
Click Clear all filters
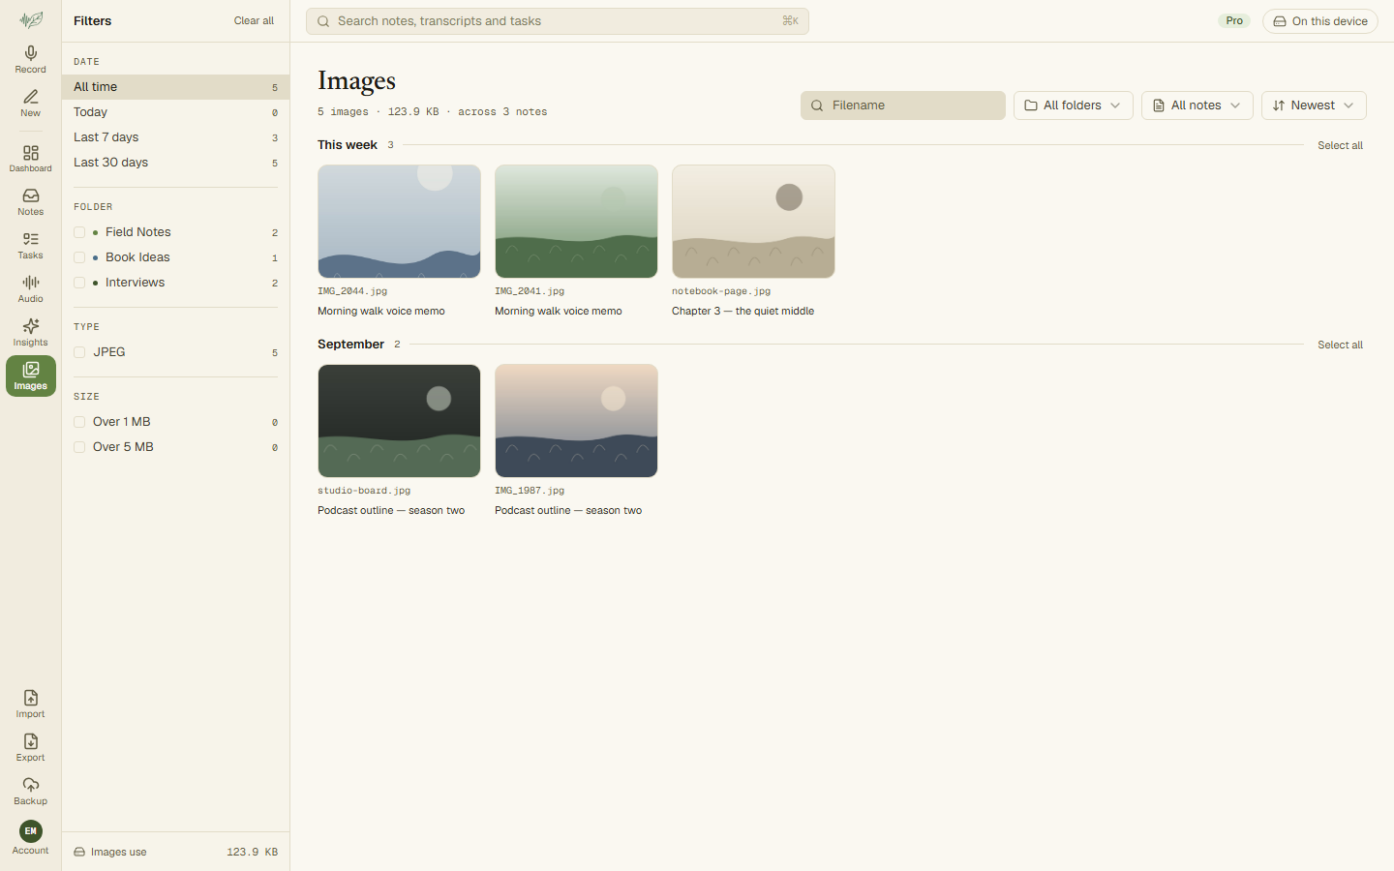tap(254, 20)
